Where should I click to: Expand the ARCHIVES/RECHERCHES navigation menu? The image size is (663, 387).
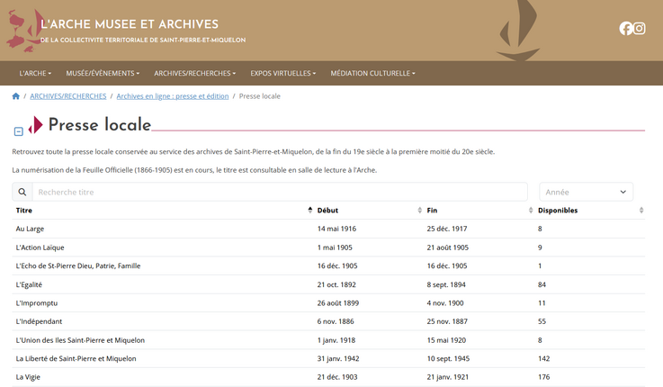click(194, 73)
